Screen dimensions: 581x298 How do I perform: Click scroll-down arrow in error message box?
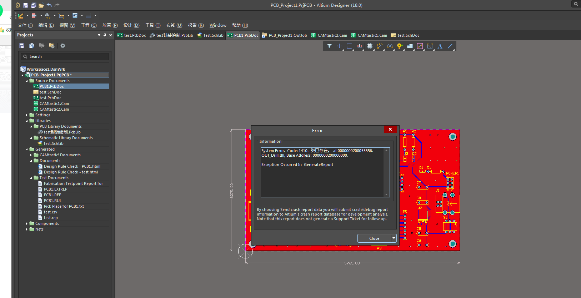386,195
